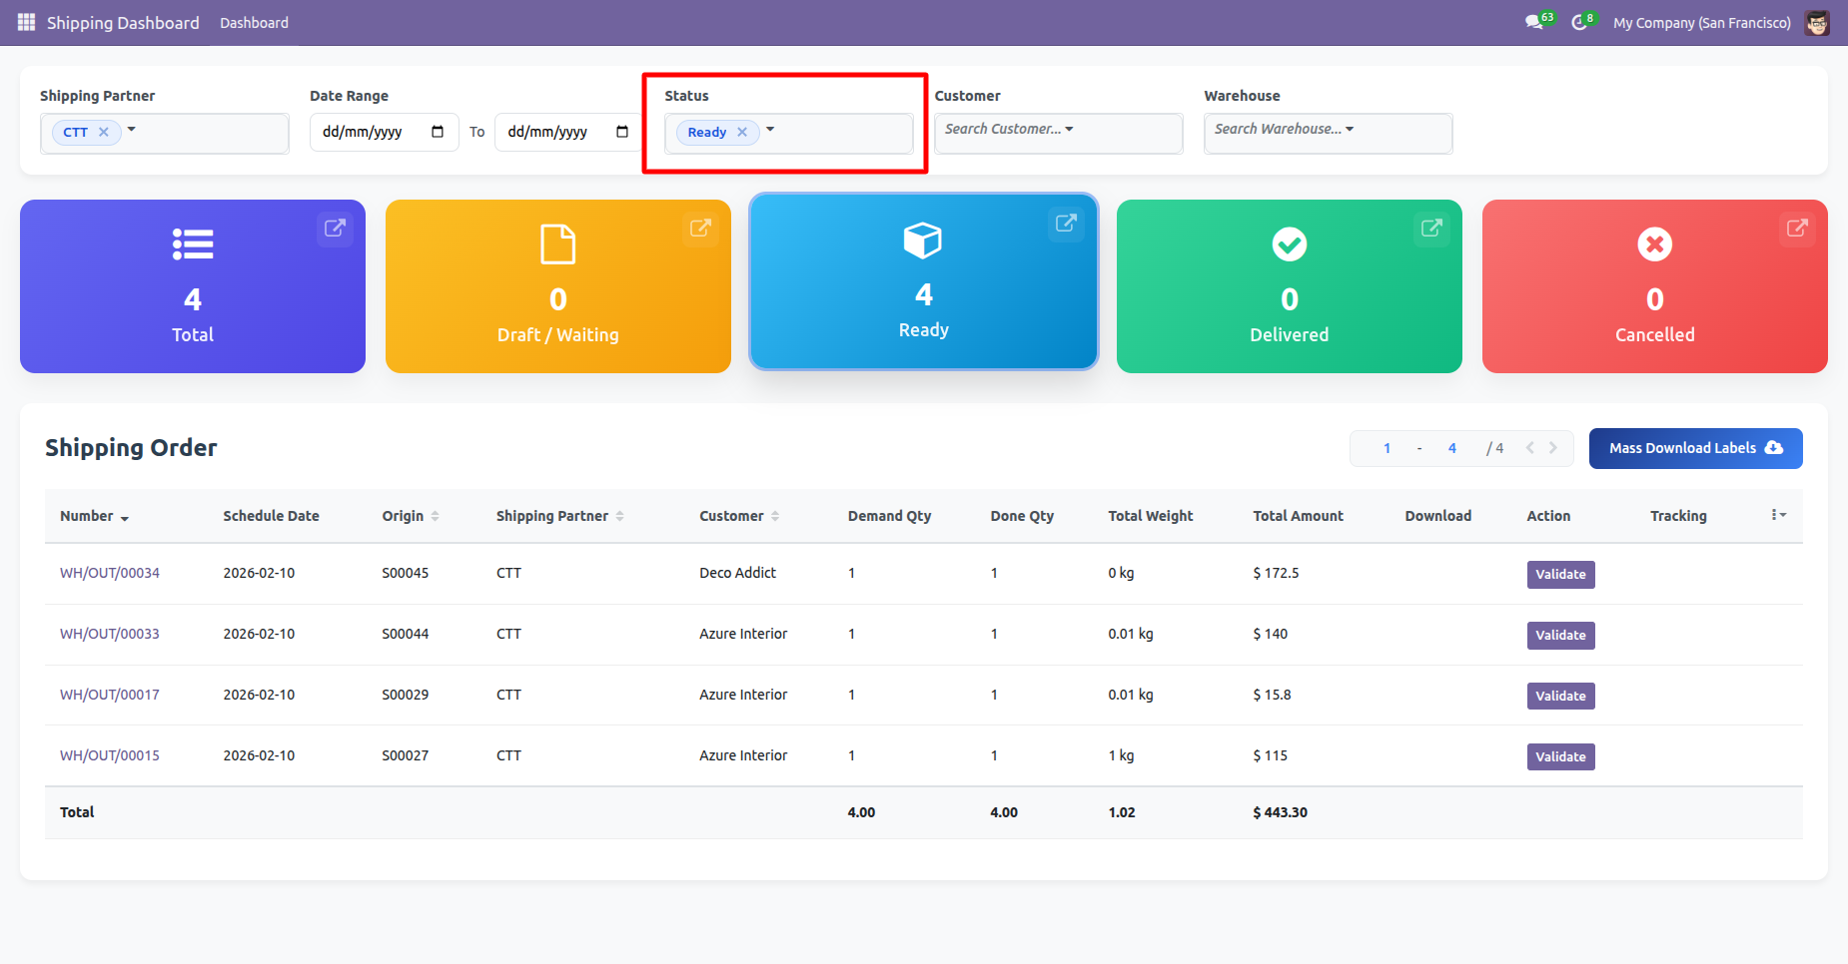Open the chat messages icon

[x=1534, y=22]
